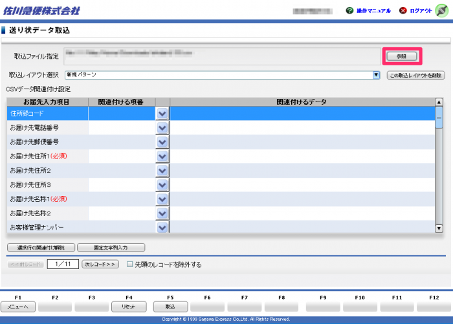The width and height of the screenshot is (453, 324).
Task: Select the お届け先郵便番号 row label
Action: pos(34,142)
